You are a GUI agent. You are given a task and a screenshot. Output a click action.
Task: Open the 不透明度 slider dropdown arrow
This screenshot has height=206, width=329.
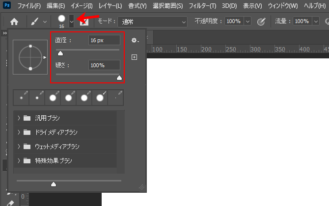247,21
